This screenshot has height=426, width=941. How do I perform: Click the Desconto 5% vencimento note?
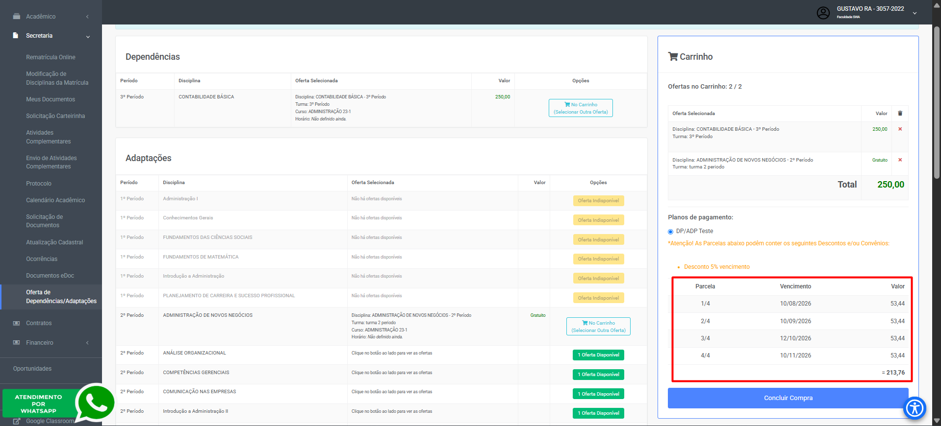716,267
